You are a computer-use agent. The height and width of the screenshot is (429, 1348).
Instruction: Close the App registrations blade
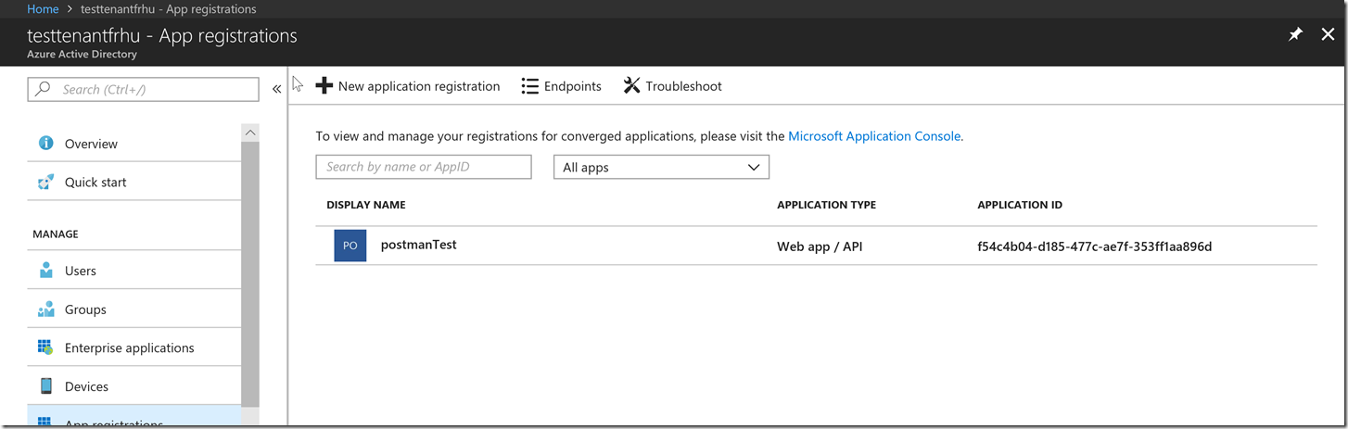point(1328,34)
